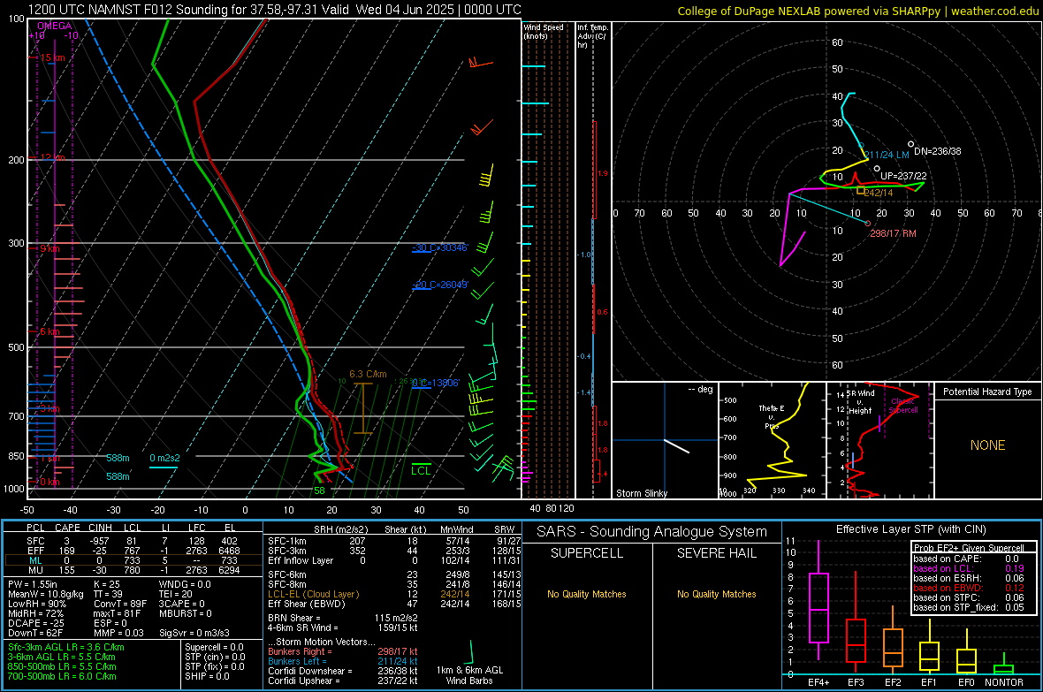Select the DN=236/38 hodograph label

point(937,151)
